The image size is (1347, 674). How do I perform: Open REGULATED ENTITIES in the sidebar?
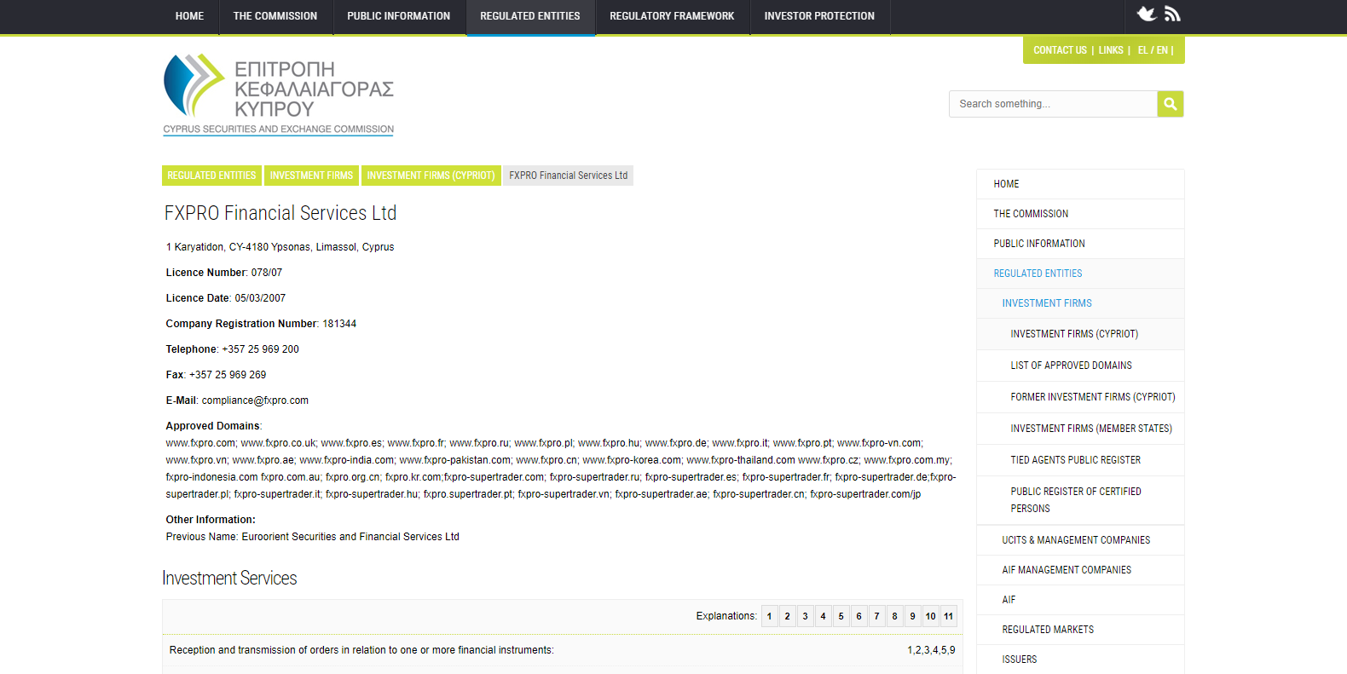pyautogui.click(x=1080, y=274)
